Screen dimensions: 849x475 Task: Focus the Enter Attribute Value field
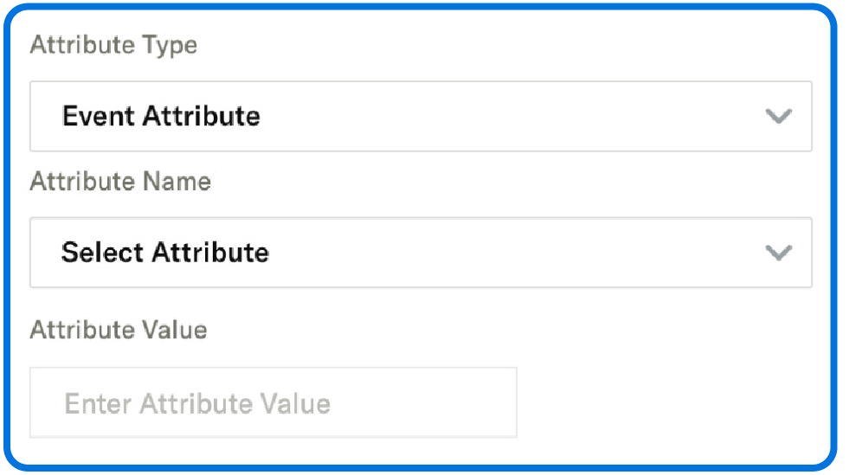coord(273,403)
